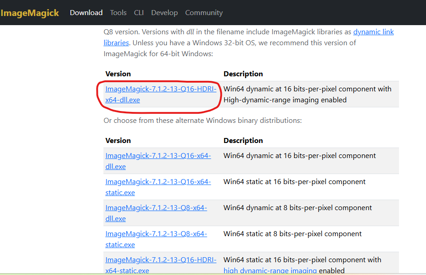The width and height of the screenshot is (426, 275).
Task: Open the ImageMagick home logo link
Action: [30, 13]
